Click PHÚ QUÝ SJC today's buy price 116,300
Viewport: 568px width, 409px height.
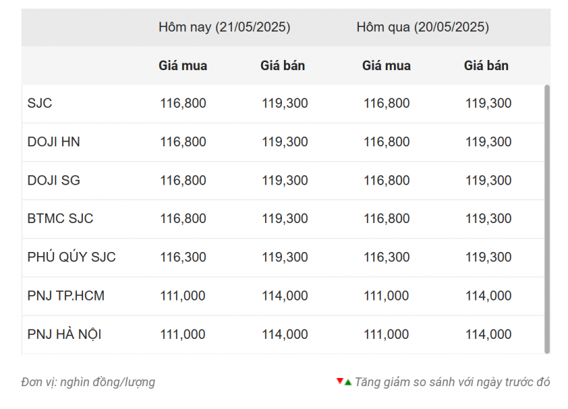183,257
